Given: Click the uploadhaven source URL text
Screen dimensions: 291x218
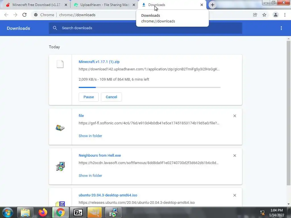Looking at the screenshot, I should point(149,69).
